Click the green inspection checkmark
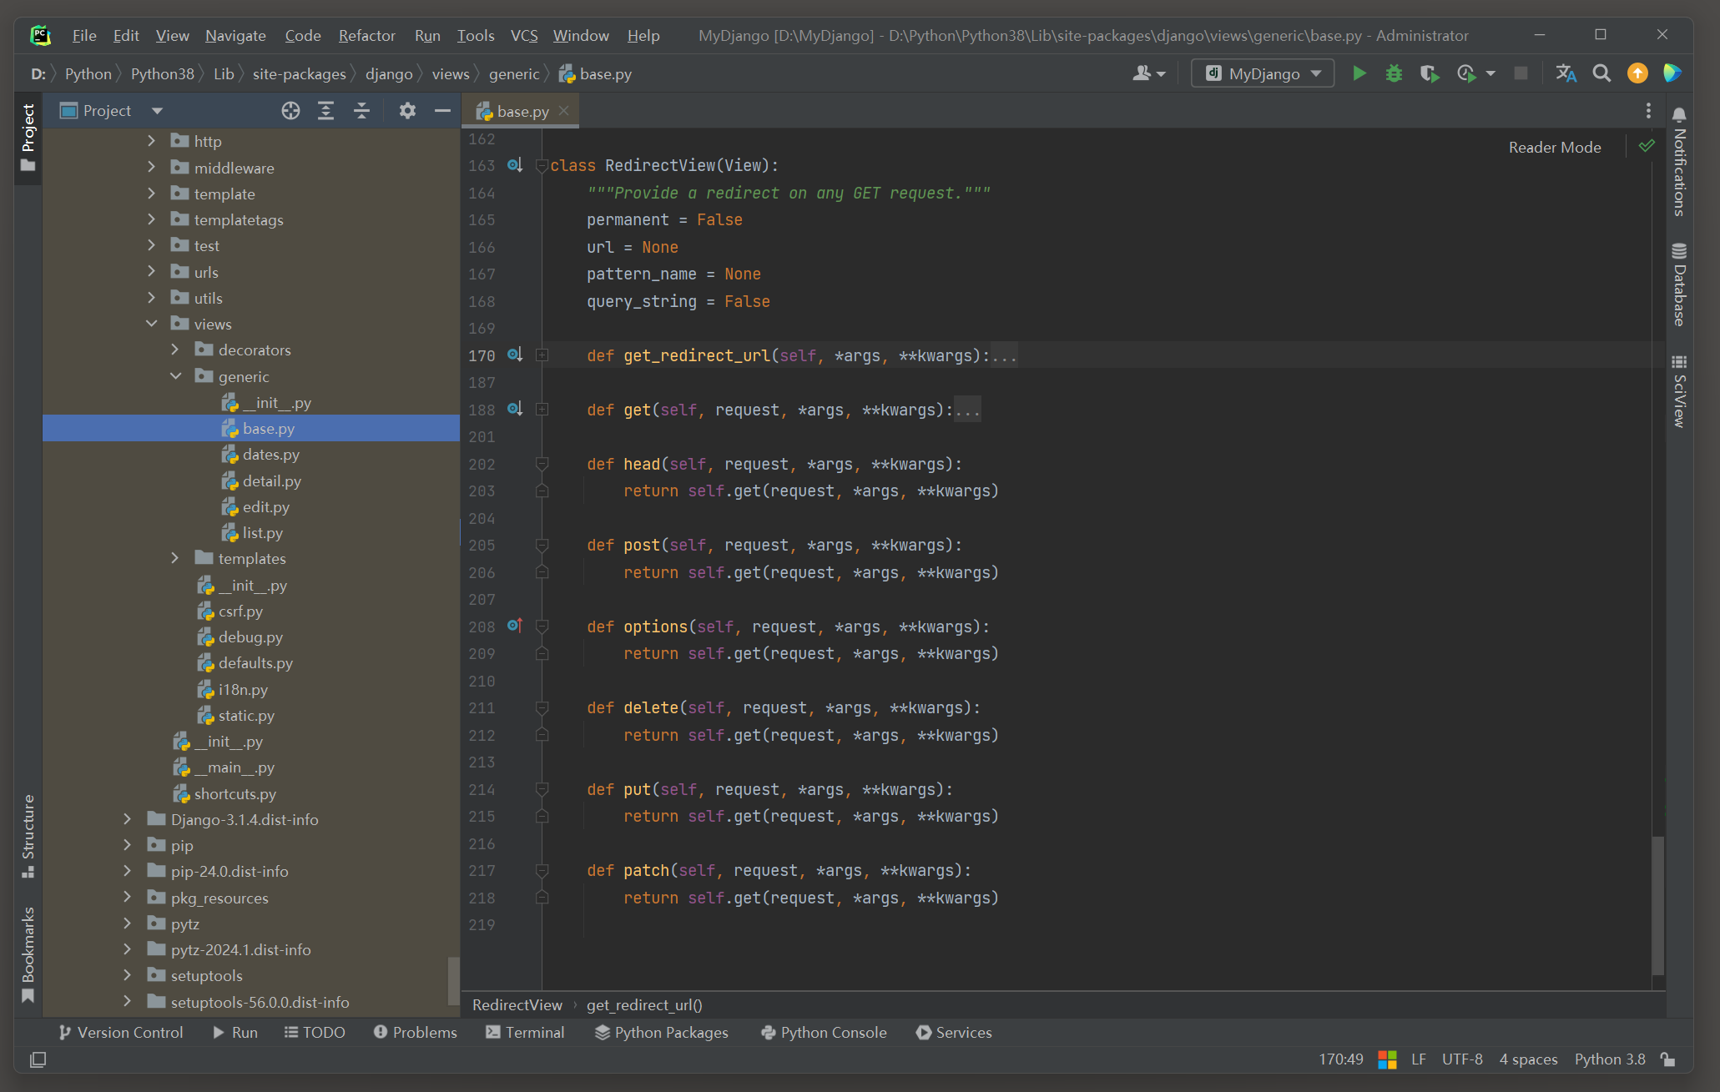The height and width of the screenshot is (1092, 1720). click(x=1646, y=146)
